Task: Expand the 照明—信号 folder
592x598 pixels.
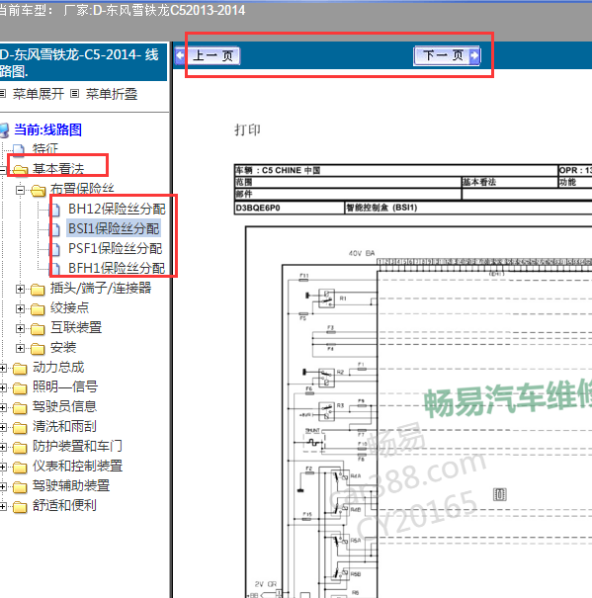Action: [x=3, y=388]
